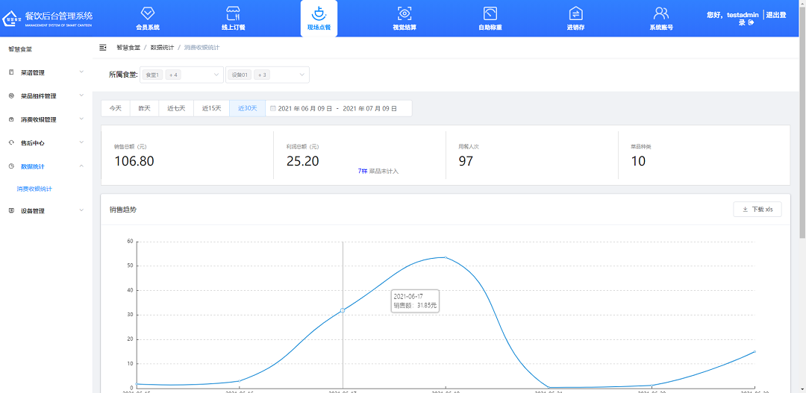Open the 系统账号 users icon

(x=660, y=13)
